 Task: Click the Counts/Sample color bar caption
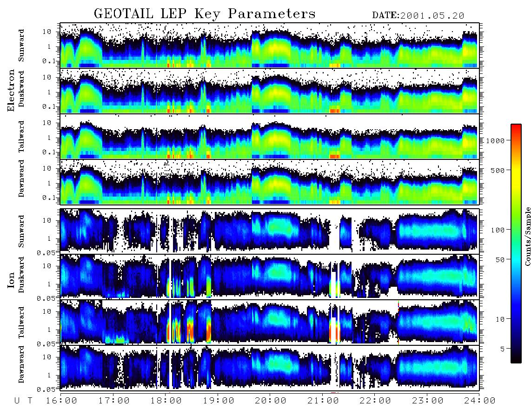click(x=528, y=236)
